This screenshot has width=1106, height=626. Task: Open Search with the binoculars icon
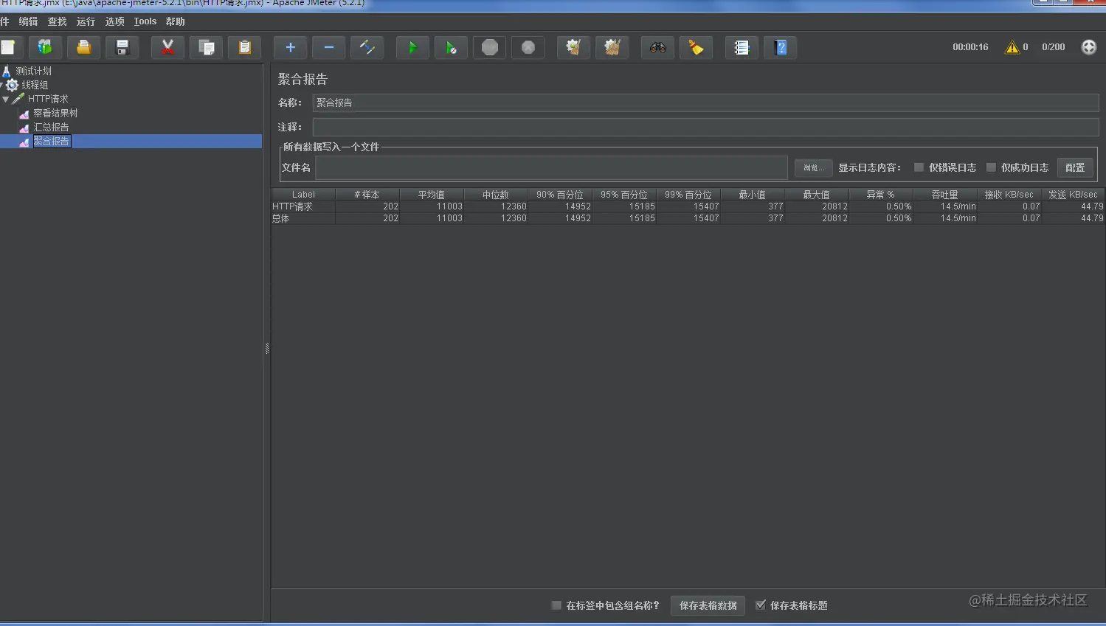coord(657,47)
